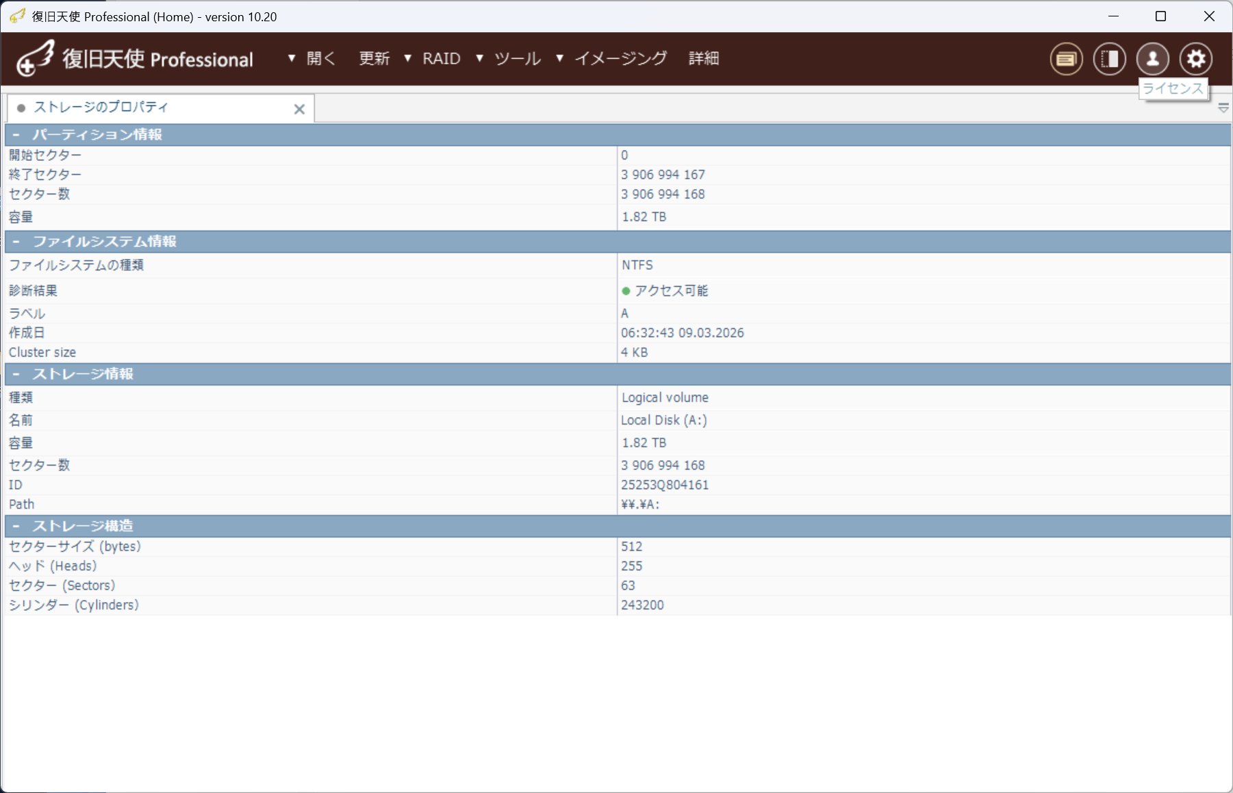Select the Logical volume type value
The image size is (1233, 793).
665,398
